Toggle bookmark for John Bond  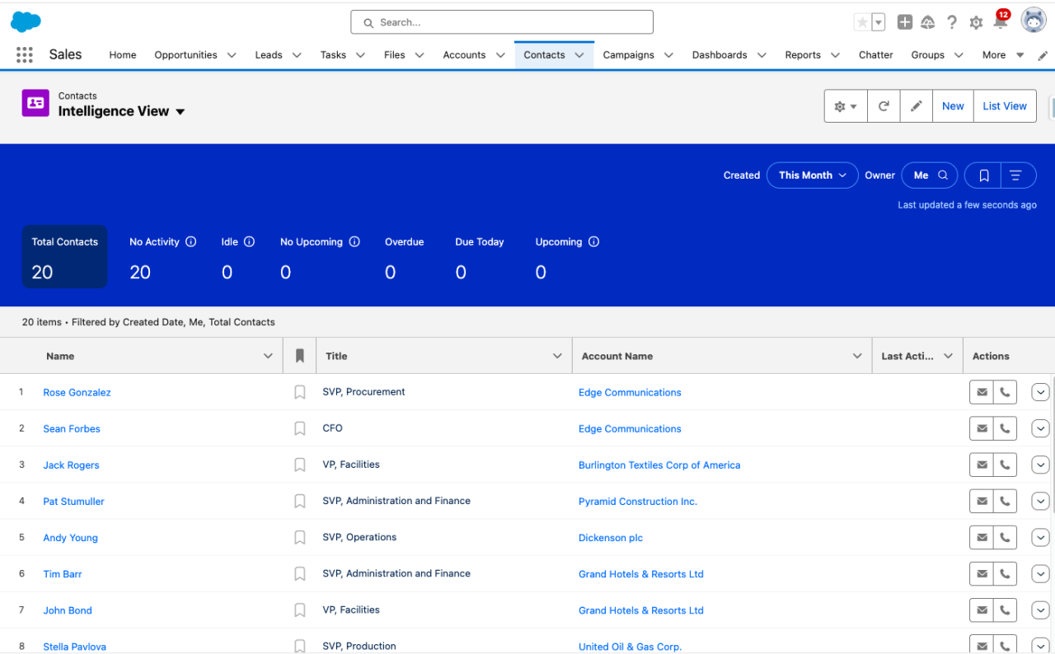(300, 610)
